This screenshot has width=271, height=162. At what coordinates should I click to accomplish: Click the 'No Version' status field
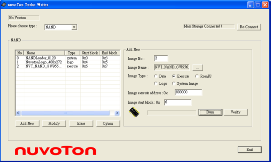pyautogui.click(x=24, y=18)
